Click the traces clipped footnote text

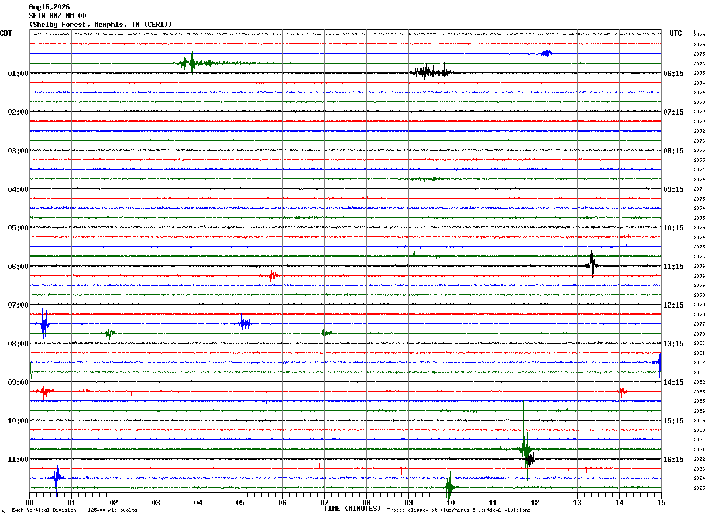(x=459, y=510)
